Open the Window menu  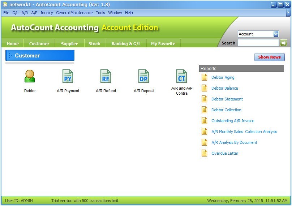pyautogui.click(x=115, y=13)
